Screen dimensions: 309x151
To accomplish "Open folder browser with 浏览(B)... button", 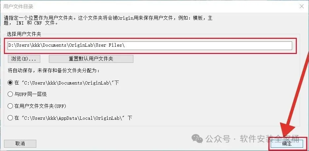I will 24,59.
